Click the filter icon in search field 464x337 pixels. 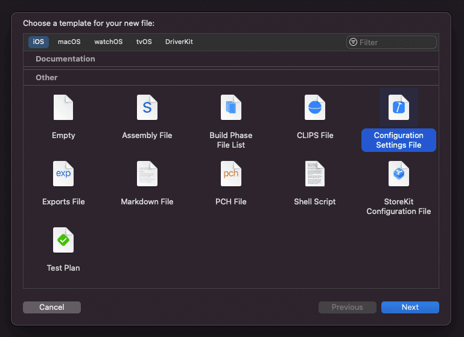pos(353,42)
